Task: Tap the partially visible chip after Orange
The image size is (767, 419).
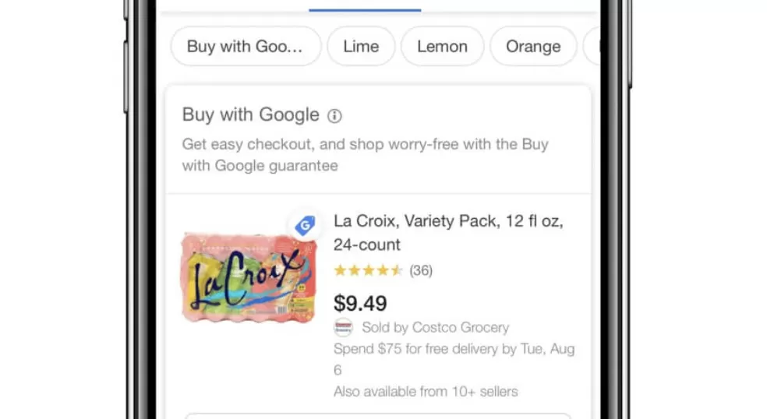Action: [x=593, y=47]
